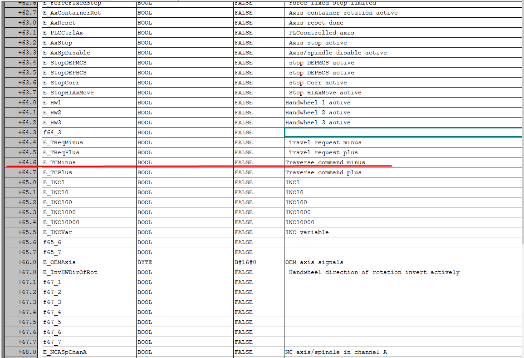The image size is (524, 358).
Task: Select the E_HW1 name cell
Action: [x=89, y=103]
